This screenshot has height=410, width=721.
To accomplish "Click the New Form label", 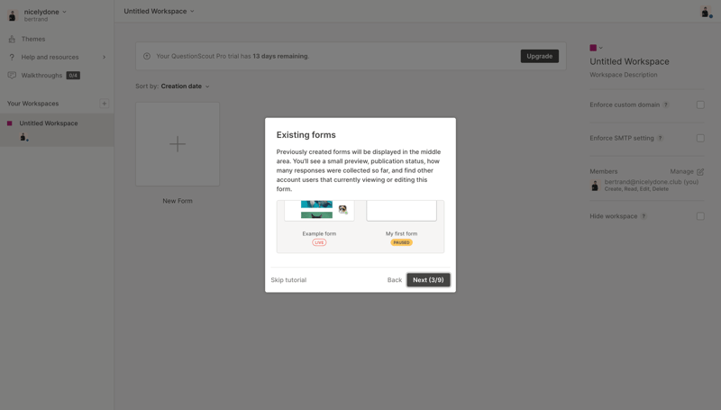I will [178, 201].
